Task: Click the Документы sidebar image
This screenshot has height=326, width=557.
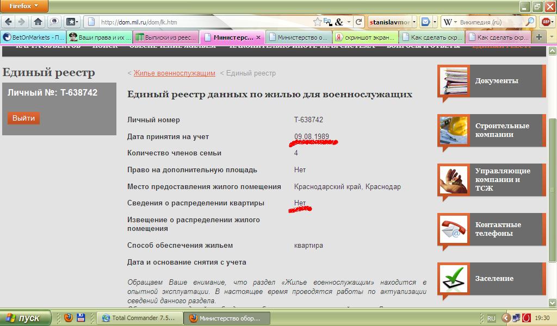Action: point(453,81)
